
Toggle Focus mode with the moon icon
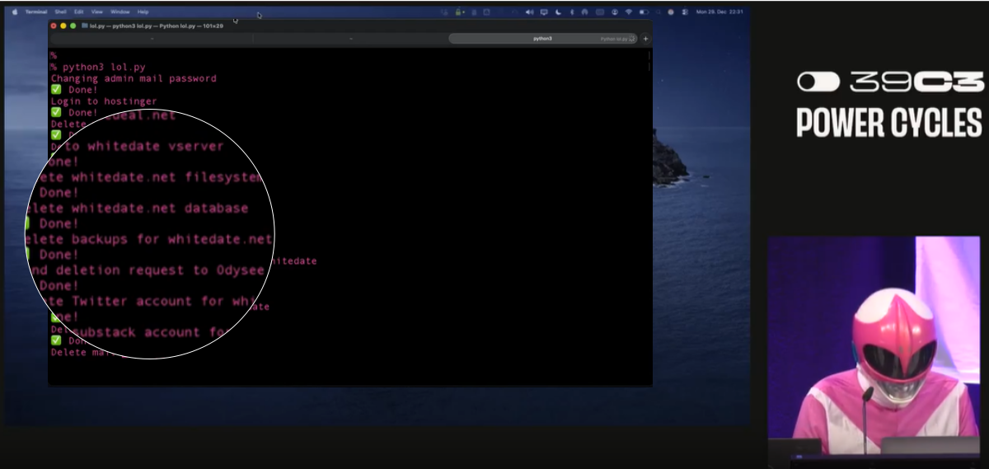tap(558, 12)
